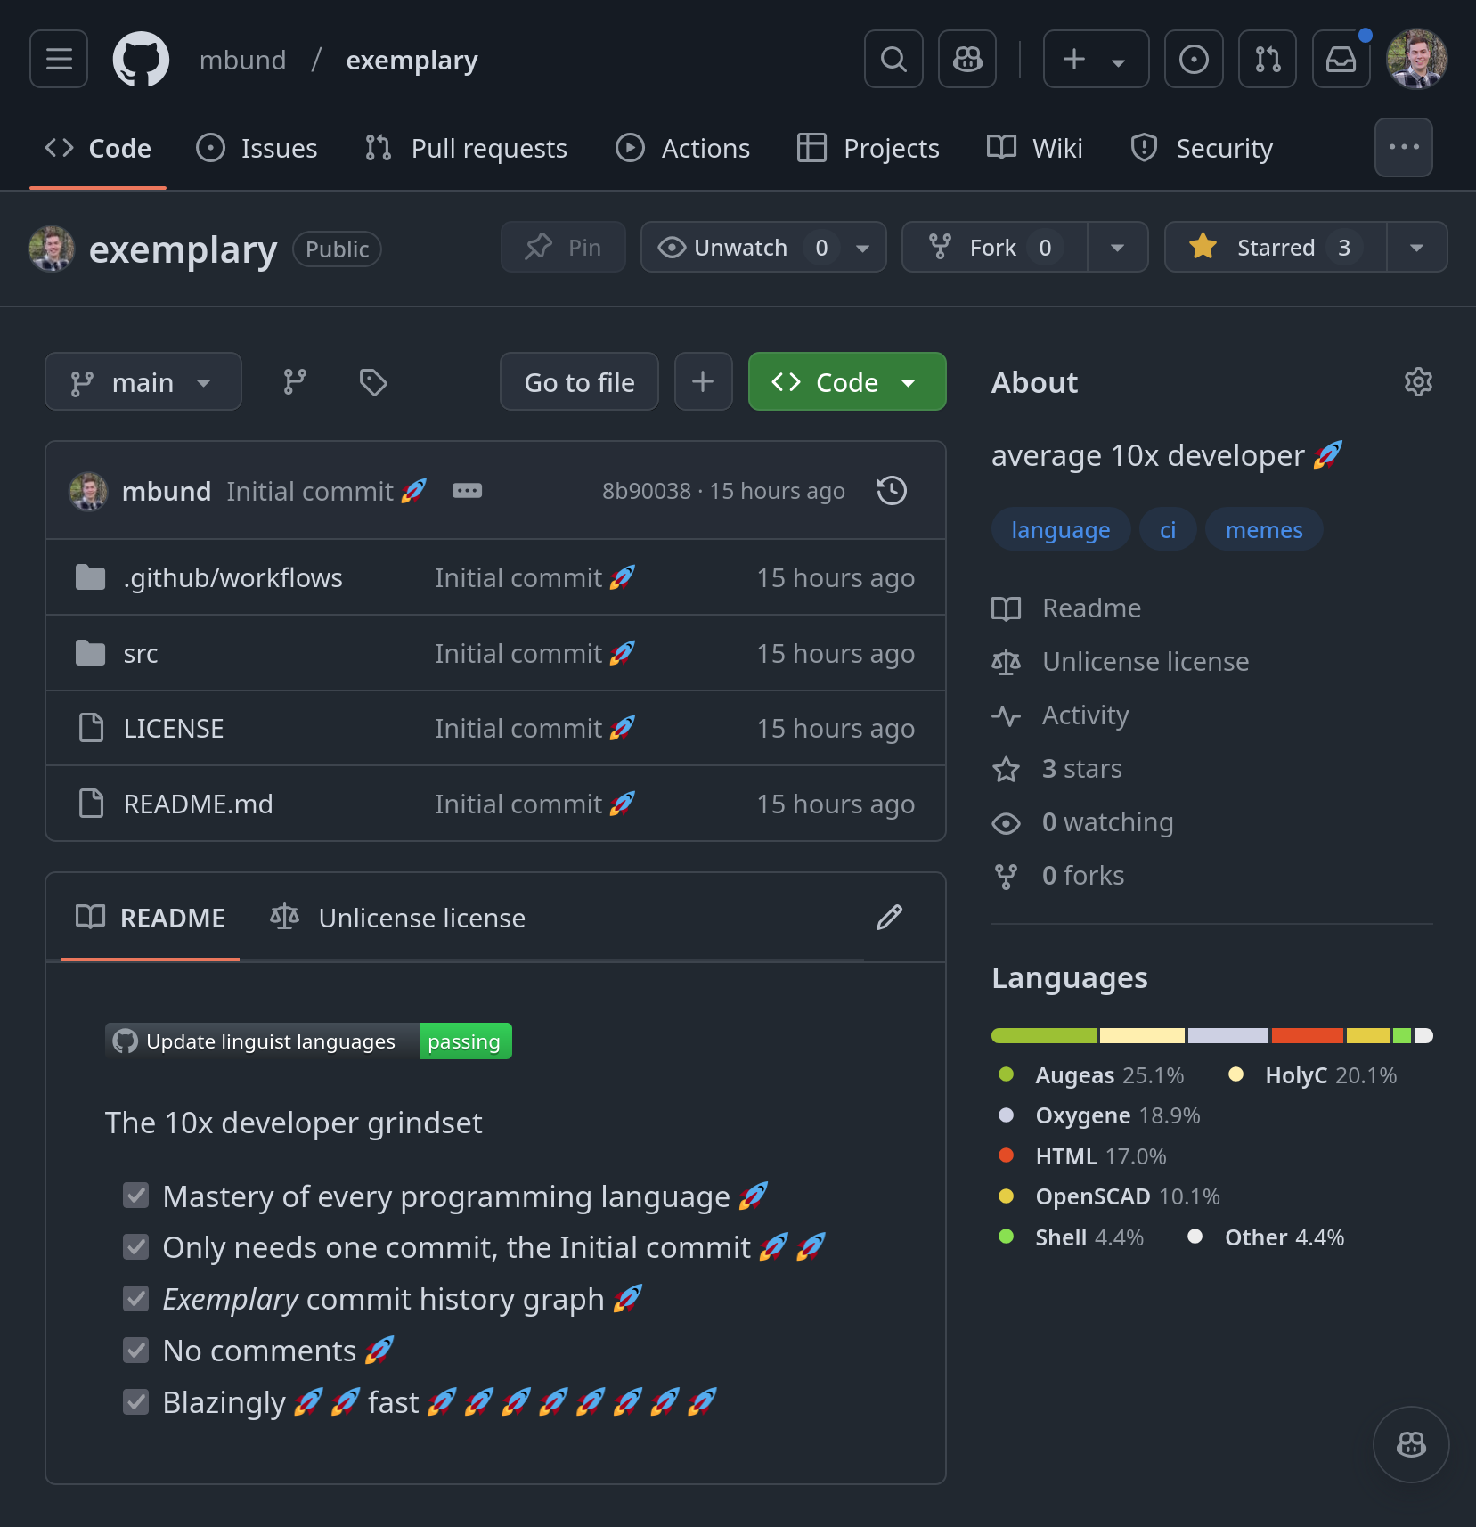Click Augeas green segment in language bar
1476x1527 pixels.
tap(1044, 1036)
